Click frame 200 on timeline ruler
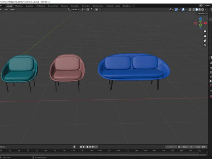The height and width of the screenshot is (159, 212). click(x=154, y=151)
